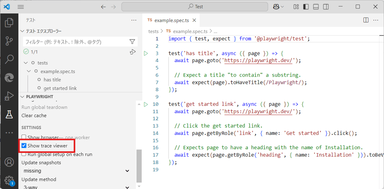The width and height of the screenshot is (384, 189).
Task: Click the filter funnel icon
Action: (132, 42)
